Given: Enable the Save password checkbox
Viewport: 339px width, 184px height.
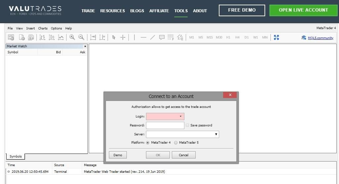Looking at the screenshot, I should pos(187,125).
